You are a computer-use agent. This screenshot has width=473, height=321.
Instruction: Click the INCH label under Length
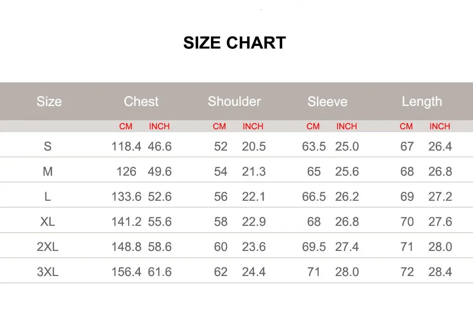click(440, 126)
